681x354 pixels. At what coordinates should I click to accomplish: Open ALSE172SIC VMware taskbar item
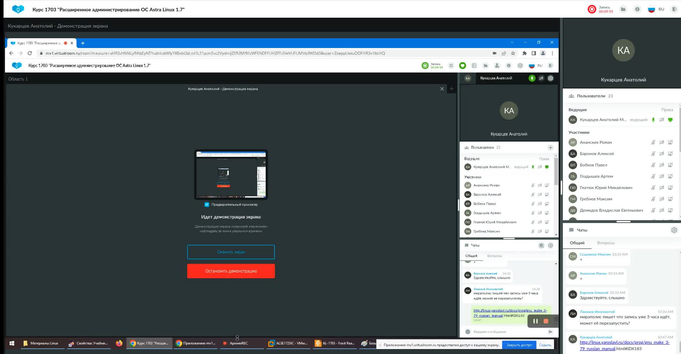[x=288, y=343]
